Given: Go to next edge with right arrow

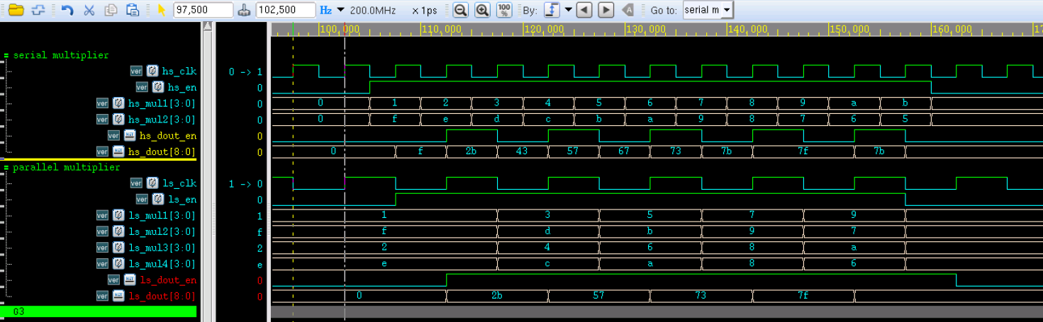Looking at the screenshot, I should pyautogui.click(x=606, y=10).
